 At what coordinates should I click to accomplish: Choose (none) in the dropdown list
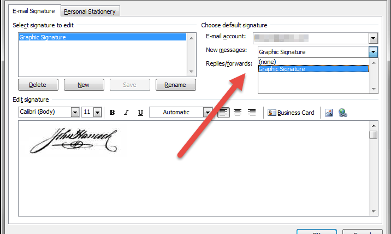point(313,62)
